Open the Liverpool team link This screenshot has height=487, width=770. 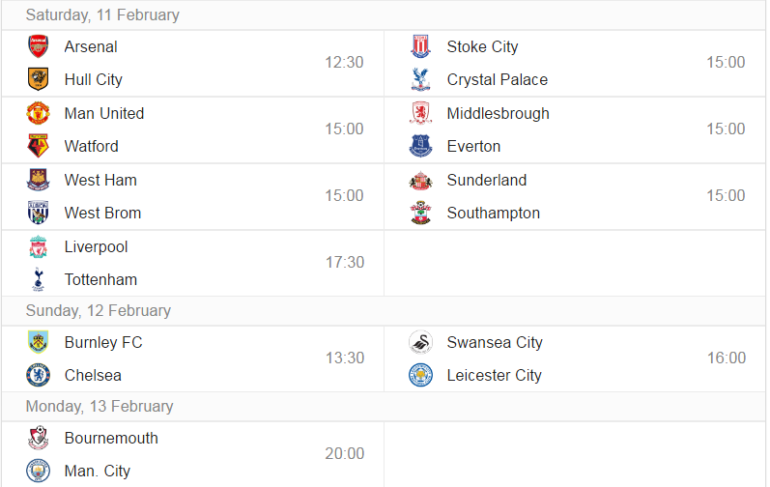pyautogui.click(x=96, y=246)
